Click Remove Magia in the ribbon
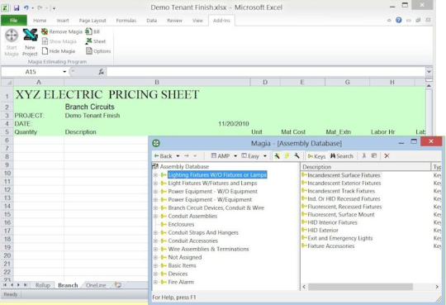 click(x=62, y=31)
